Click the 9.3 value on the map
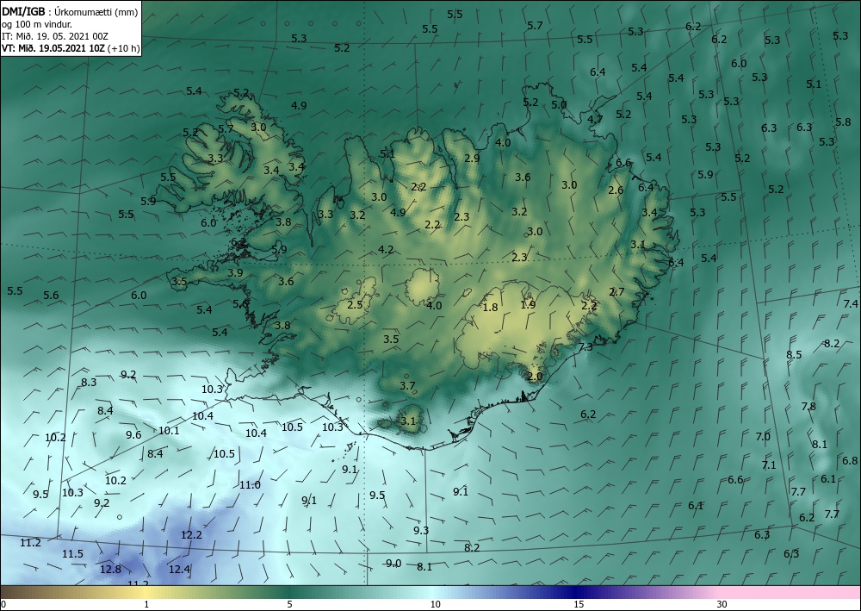 point(421,530)
